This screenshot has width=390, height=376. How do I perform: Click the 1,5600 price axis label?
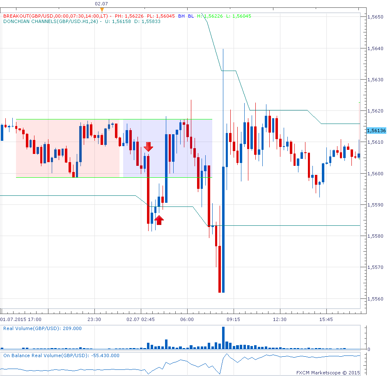click(x=375, y=174)
